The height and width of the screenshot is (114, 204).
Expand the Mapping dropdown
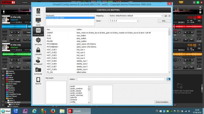162,16
